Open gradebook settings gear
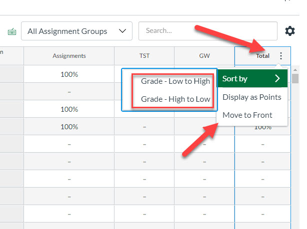This screenshot has width=307, height=229. [290, 31]
